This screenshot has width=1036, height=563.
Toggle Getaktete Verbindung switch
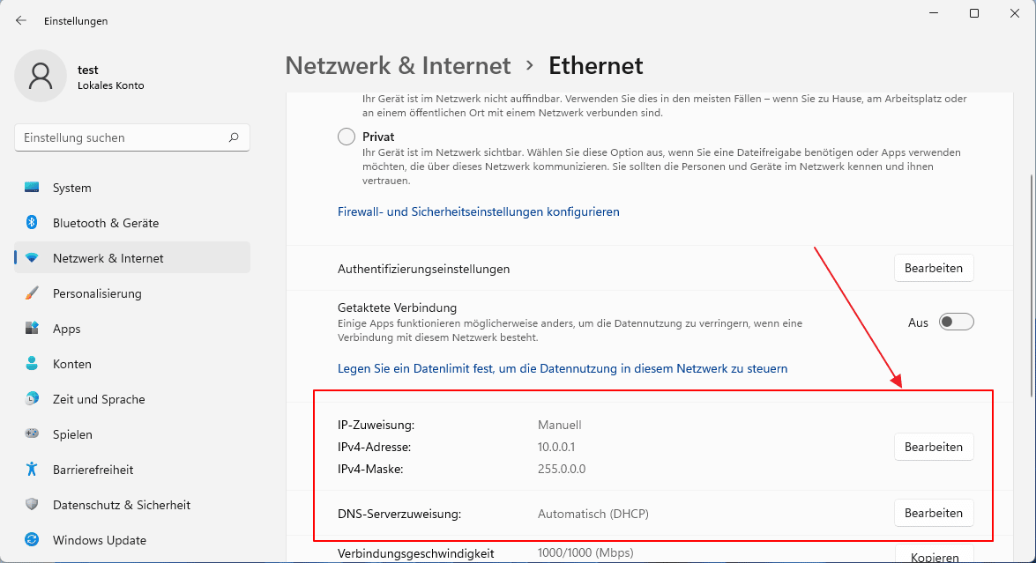[x=956, y=322]
